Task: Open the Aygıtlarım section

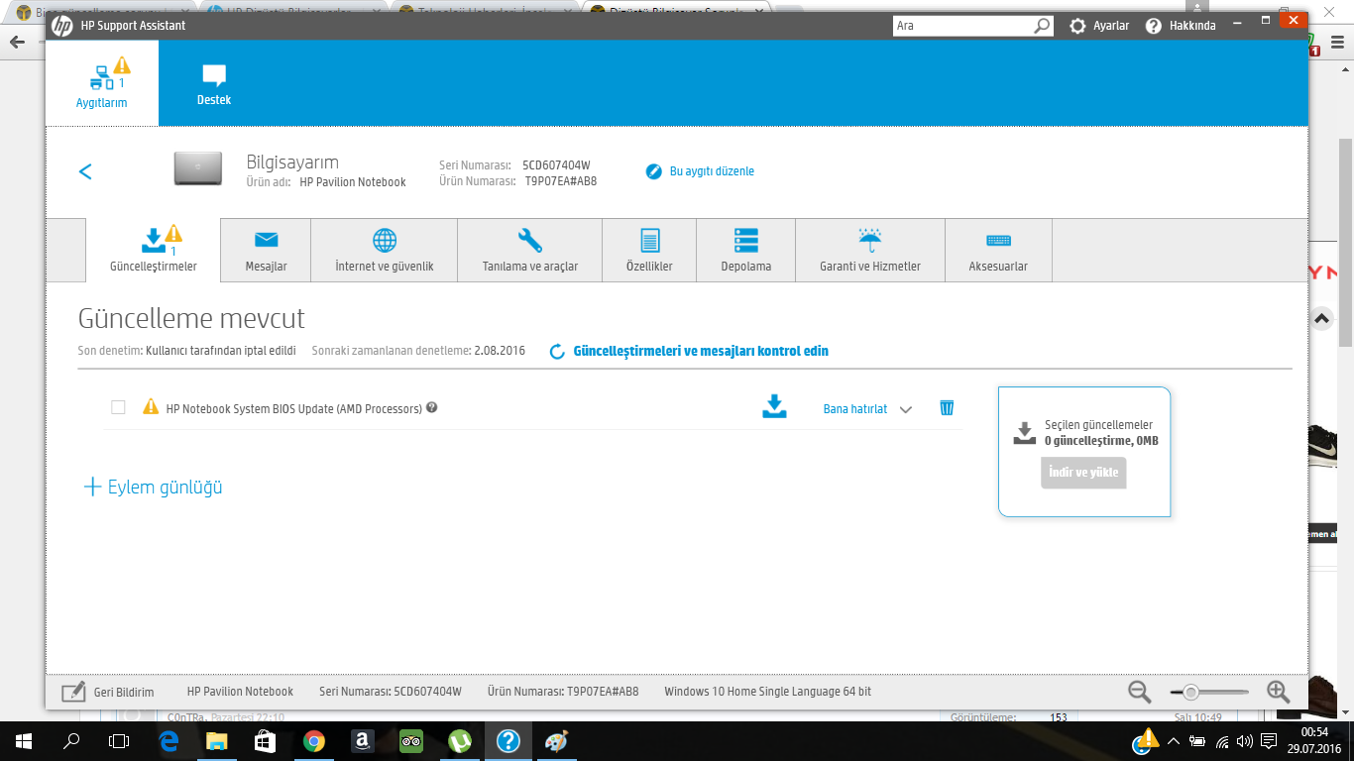Action: [x=102, y=83]
